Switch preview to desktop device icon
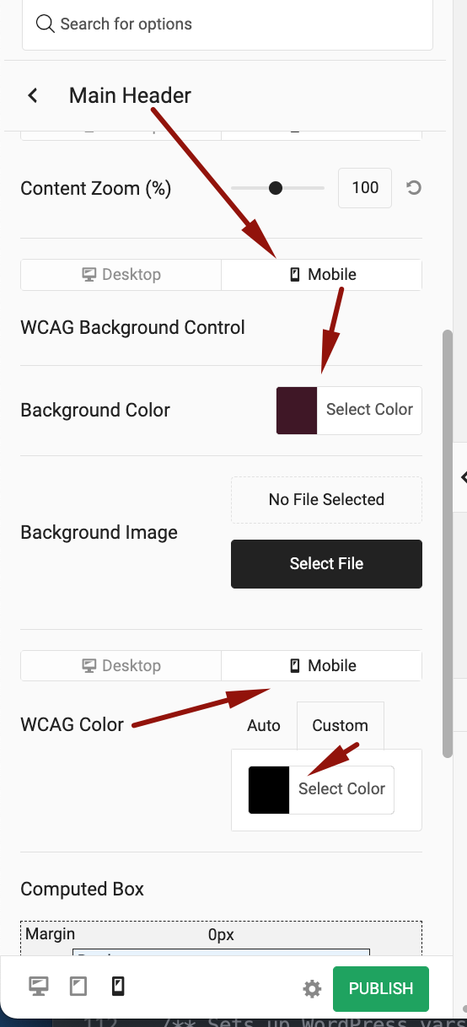 (x=39, y=987)
